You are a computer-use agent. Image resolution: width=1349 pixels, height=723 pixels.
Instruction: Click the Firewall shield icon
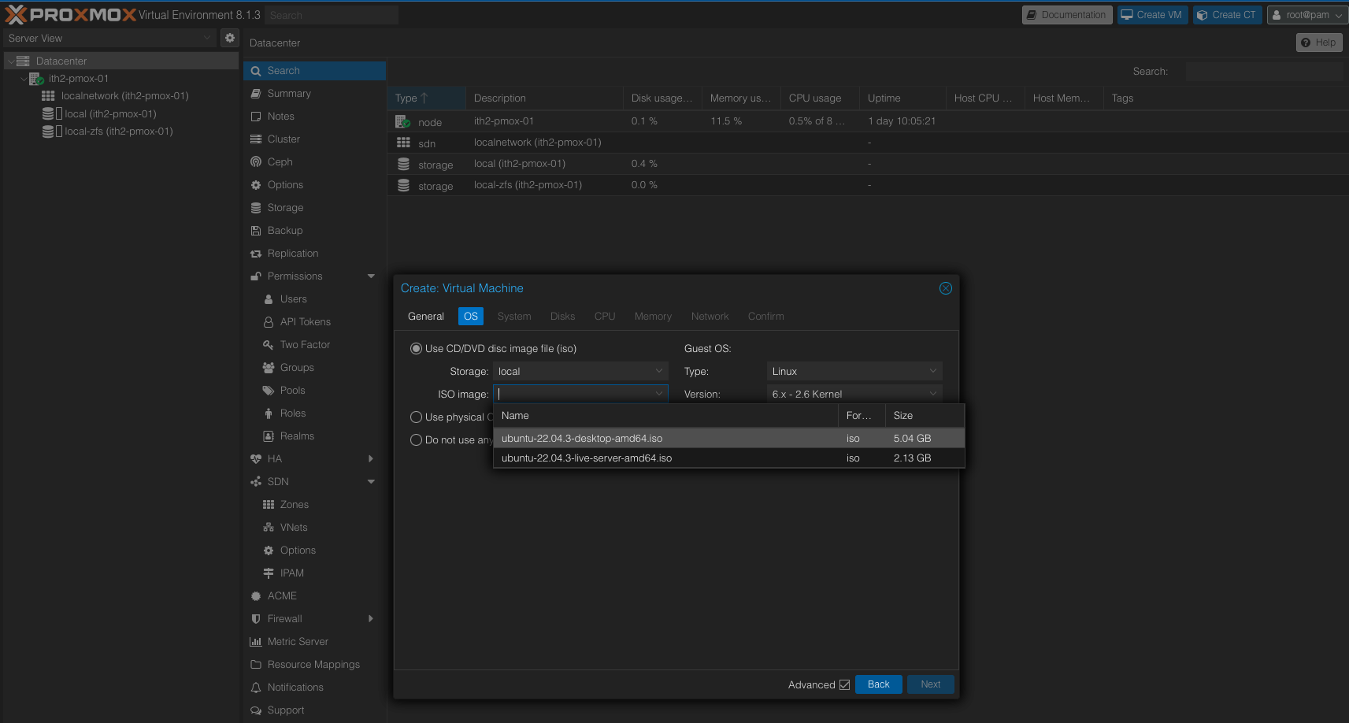coord(256,619)
